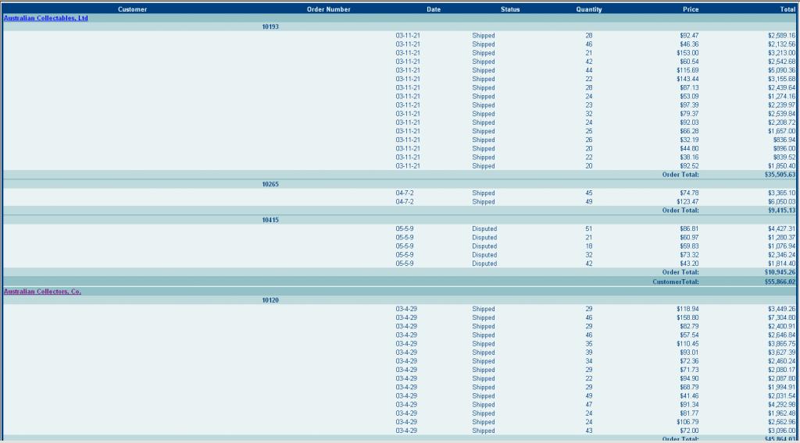Click the price $32.19

[689, 140]
